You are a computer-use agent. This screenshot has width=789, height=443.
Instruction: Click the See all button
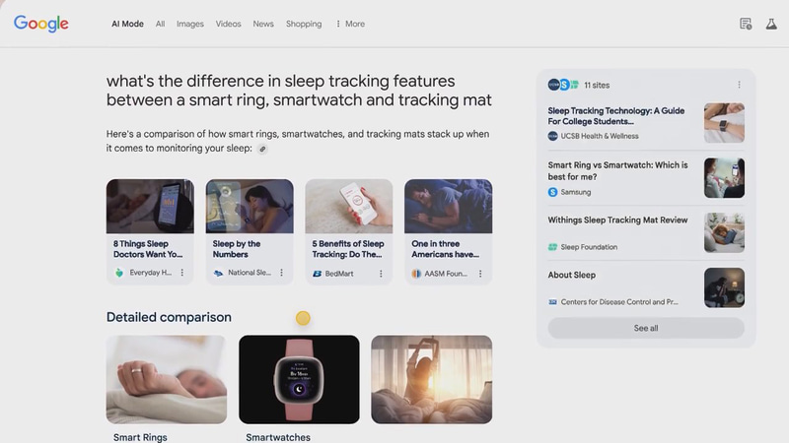646,328
